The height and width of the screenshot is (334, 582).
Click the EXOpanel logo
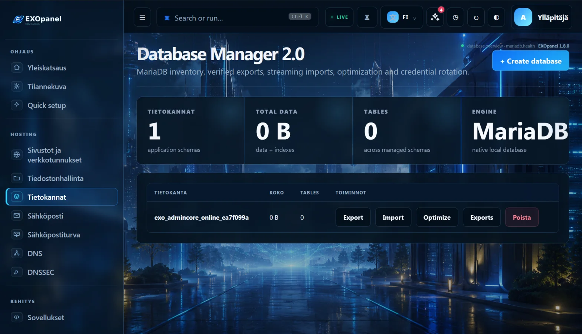(x=37, y=19)
